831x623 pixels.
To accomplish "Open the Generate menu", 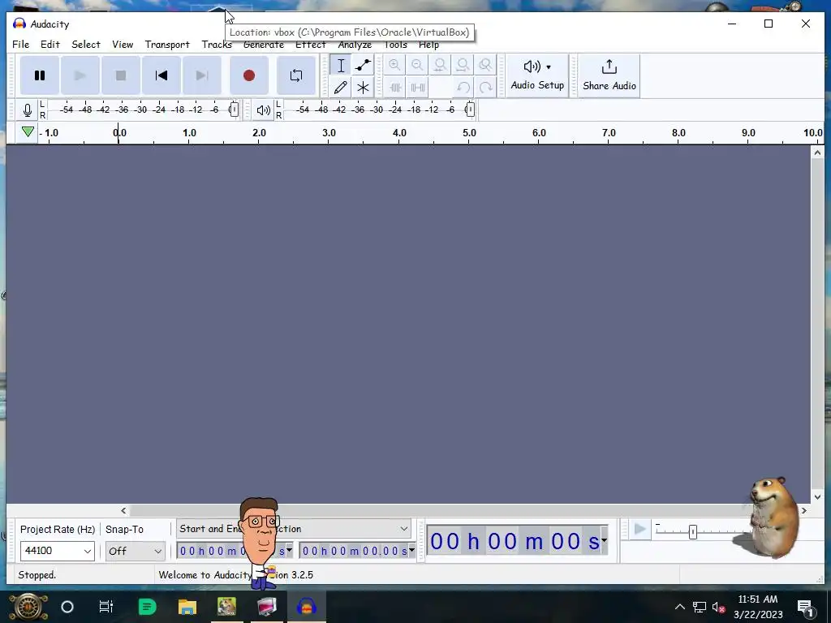I will click(x=264, y=45).
